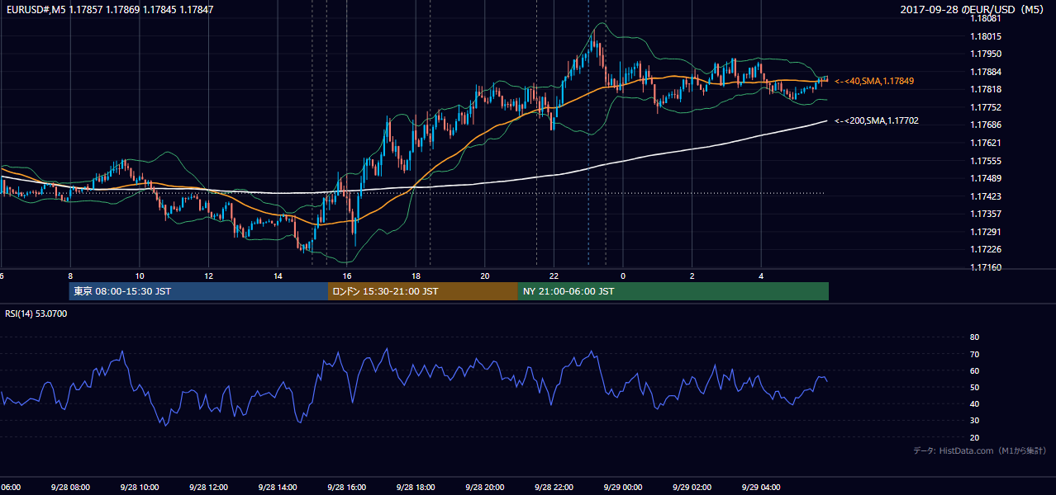The image size is (1056, 495).
Task: Click the Tokyo session bar 08:00-15:30 JST
Action: point(198,291)
